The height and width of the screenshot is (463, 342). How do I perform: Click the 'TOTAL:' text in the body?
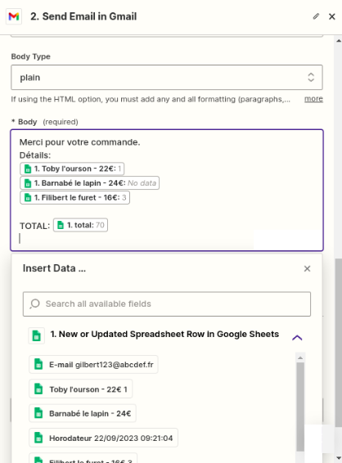[x=35, y=227]
